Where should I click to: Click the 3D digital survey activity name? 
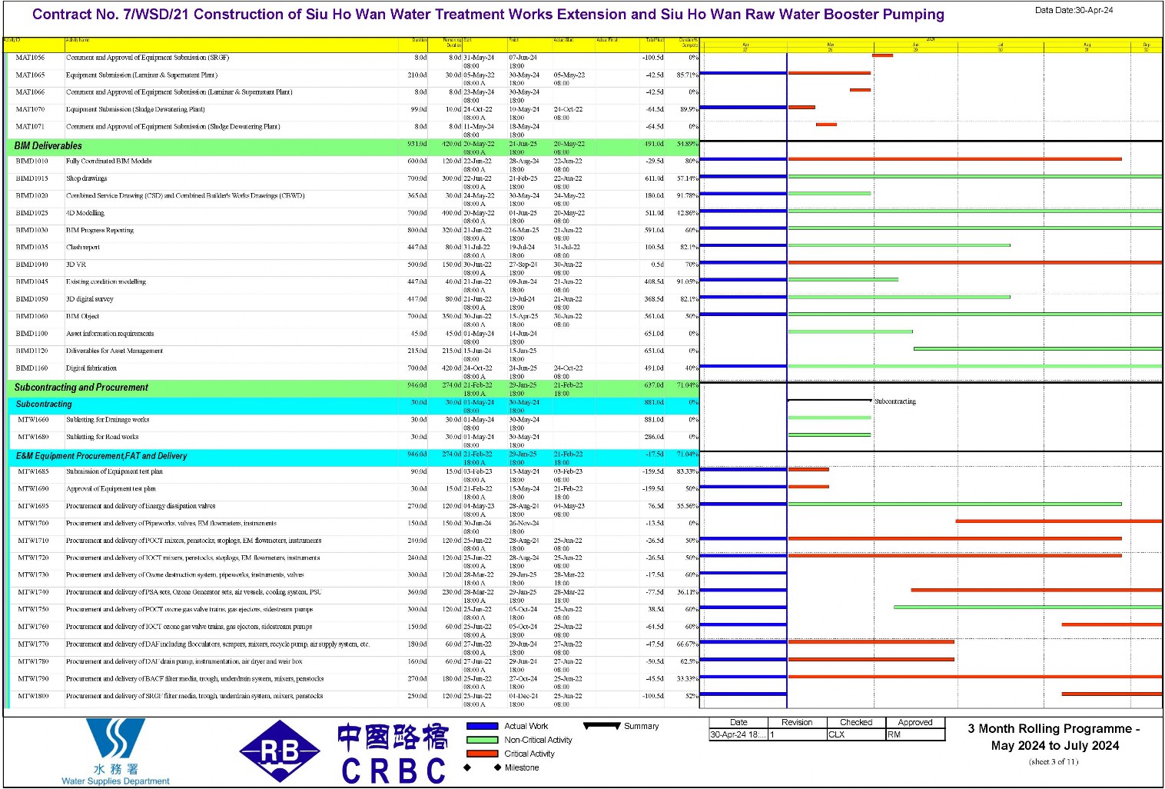click(x=89, y=299)
